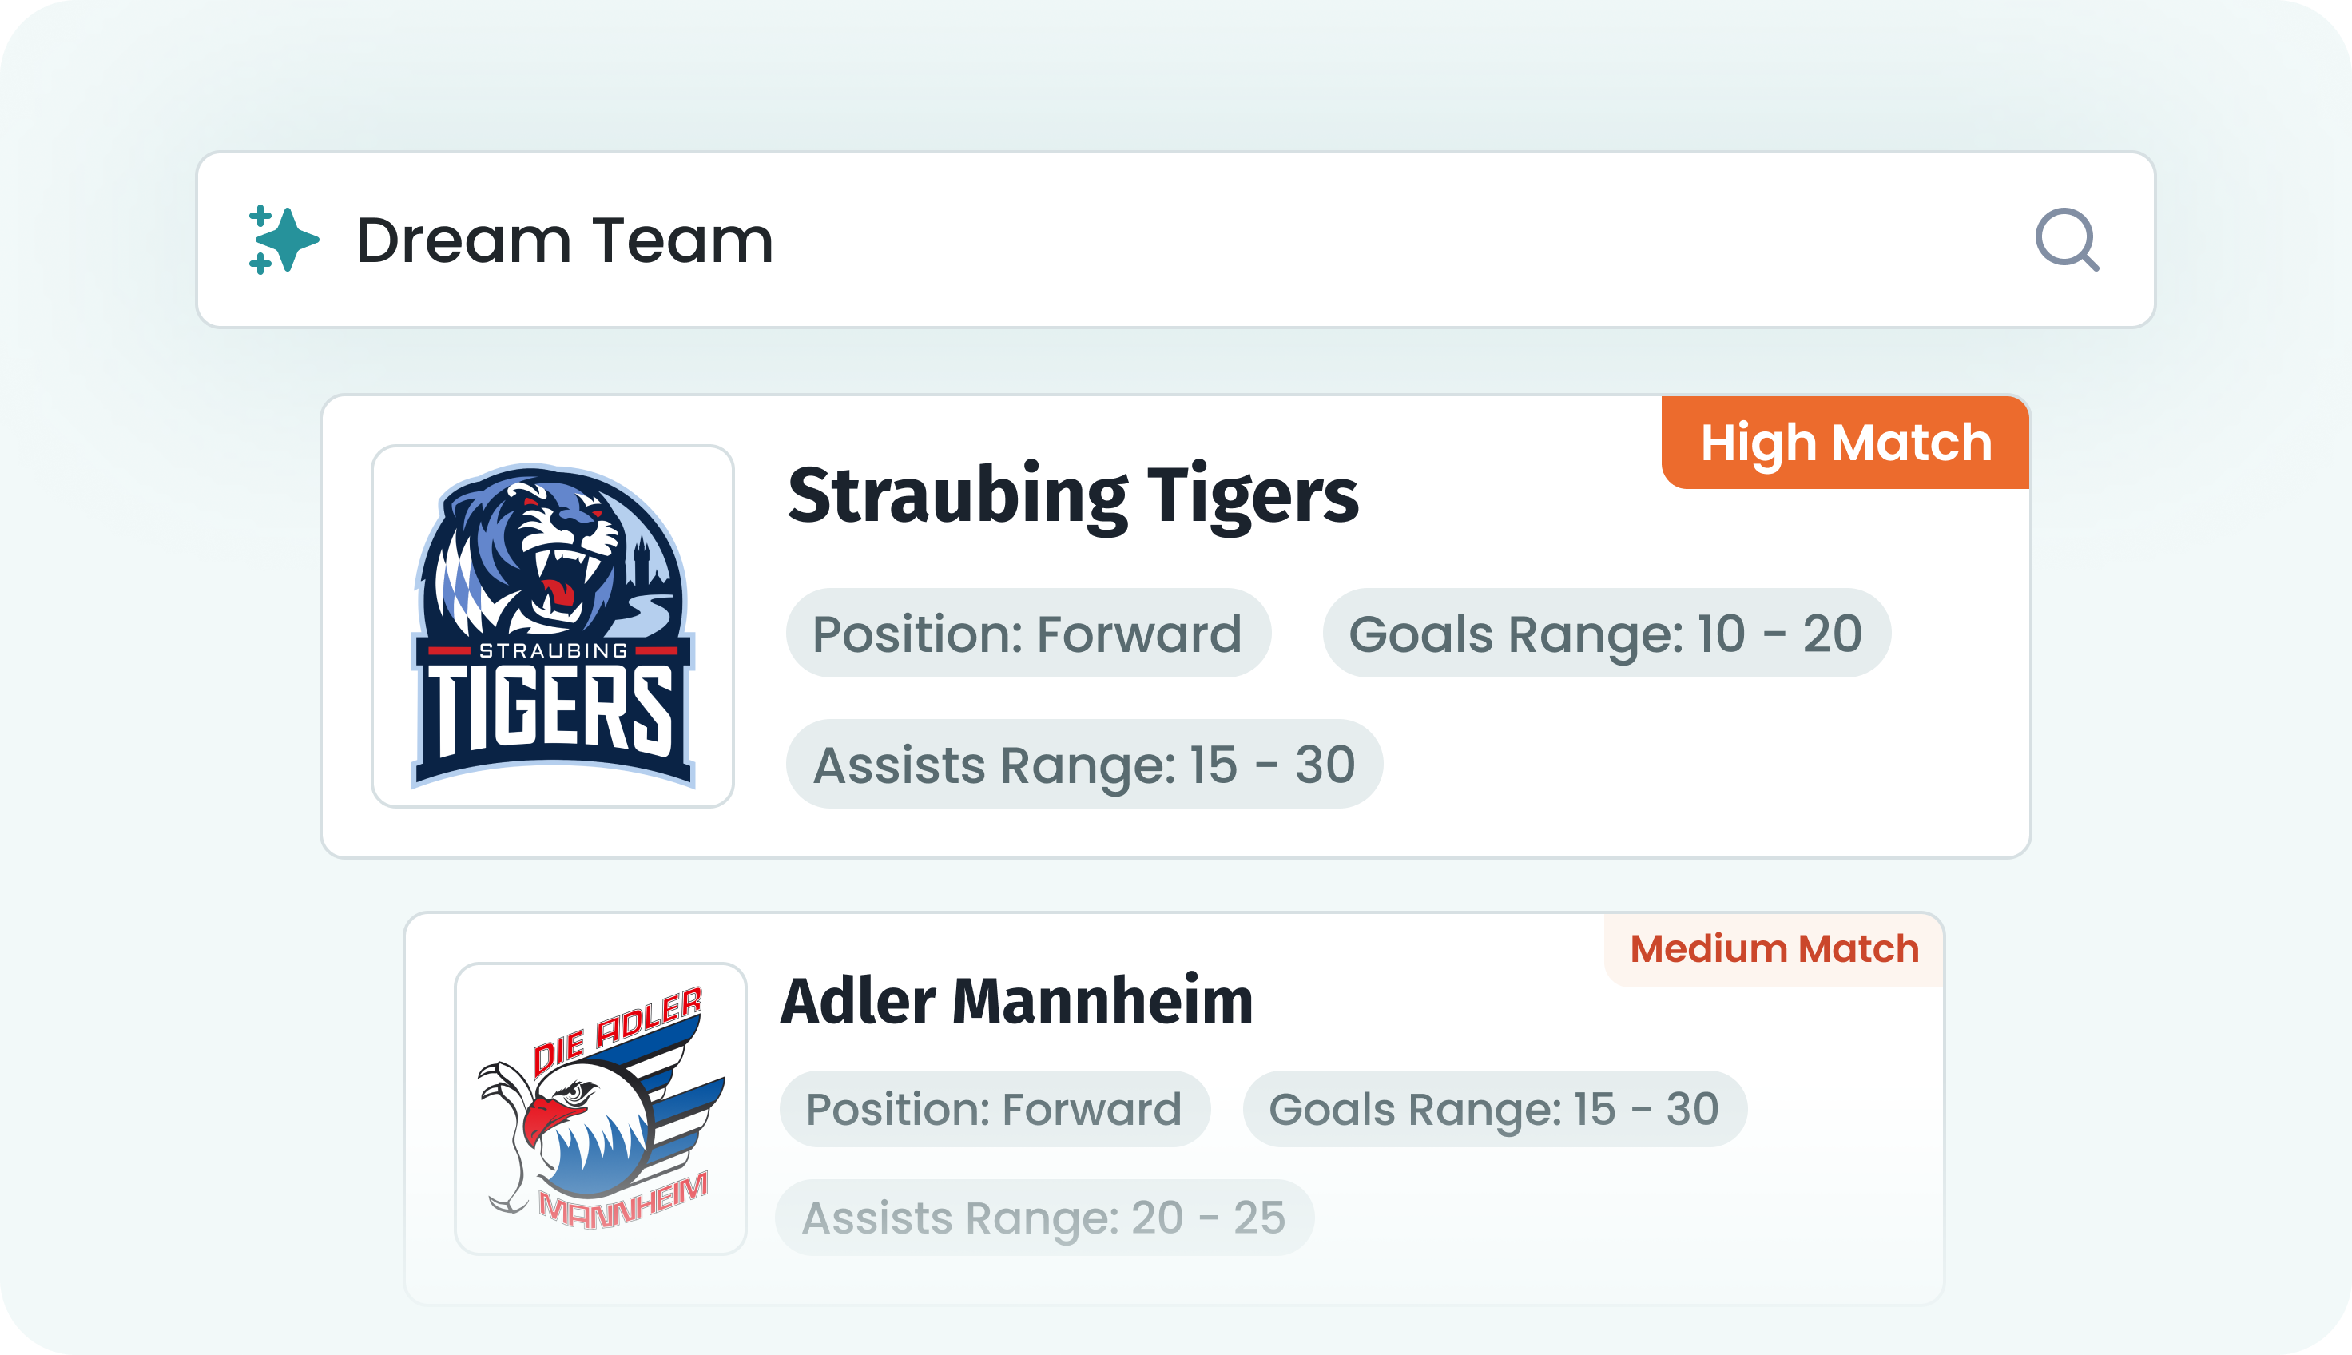Click the Goals Range: 15 - 30 chip

pyautogui.click(x=1494, y=1108)
